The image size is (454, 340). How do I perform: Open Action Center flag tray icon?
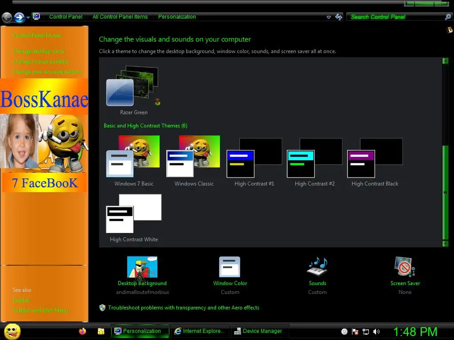click(355, 332)
